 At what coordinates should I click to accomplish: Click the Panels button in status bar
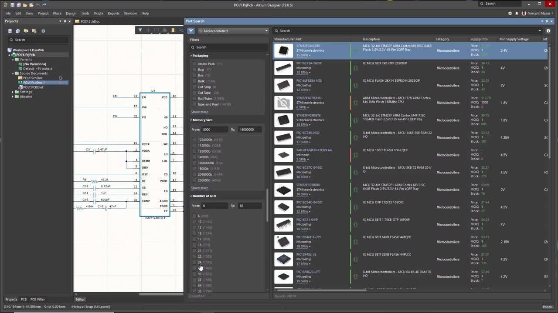[x=548, y=307]
